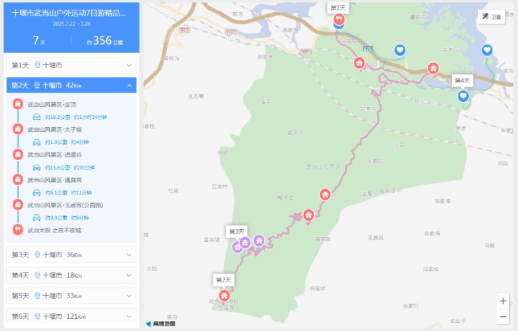
Task: Open the 第6天 十堰市 121Km itinerary
Action: 71,316
